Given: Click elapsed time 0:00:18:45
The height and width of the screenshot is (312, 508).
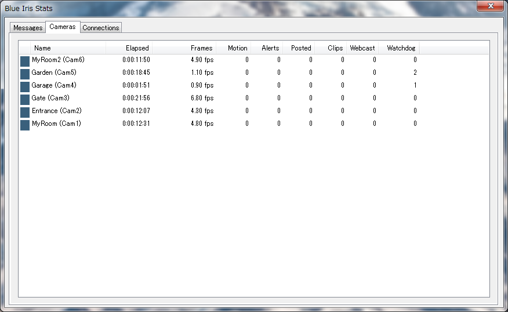Looking at the screenshot, I should click(136, 72).
